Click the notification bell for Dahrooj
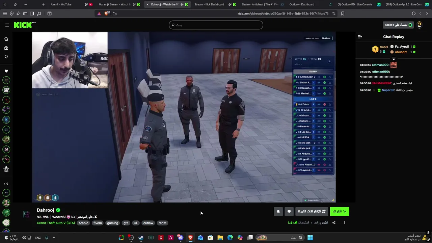Screen dimensions: 432x243 click(x=278, y=212)
